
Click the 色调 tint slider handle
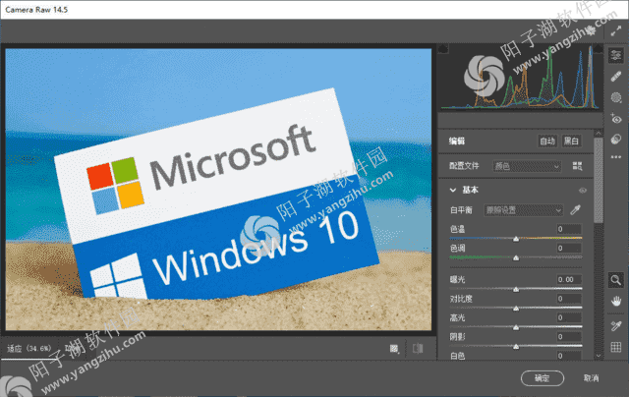516,257
